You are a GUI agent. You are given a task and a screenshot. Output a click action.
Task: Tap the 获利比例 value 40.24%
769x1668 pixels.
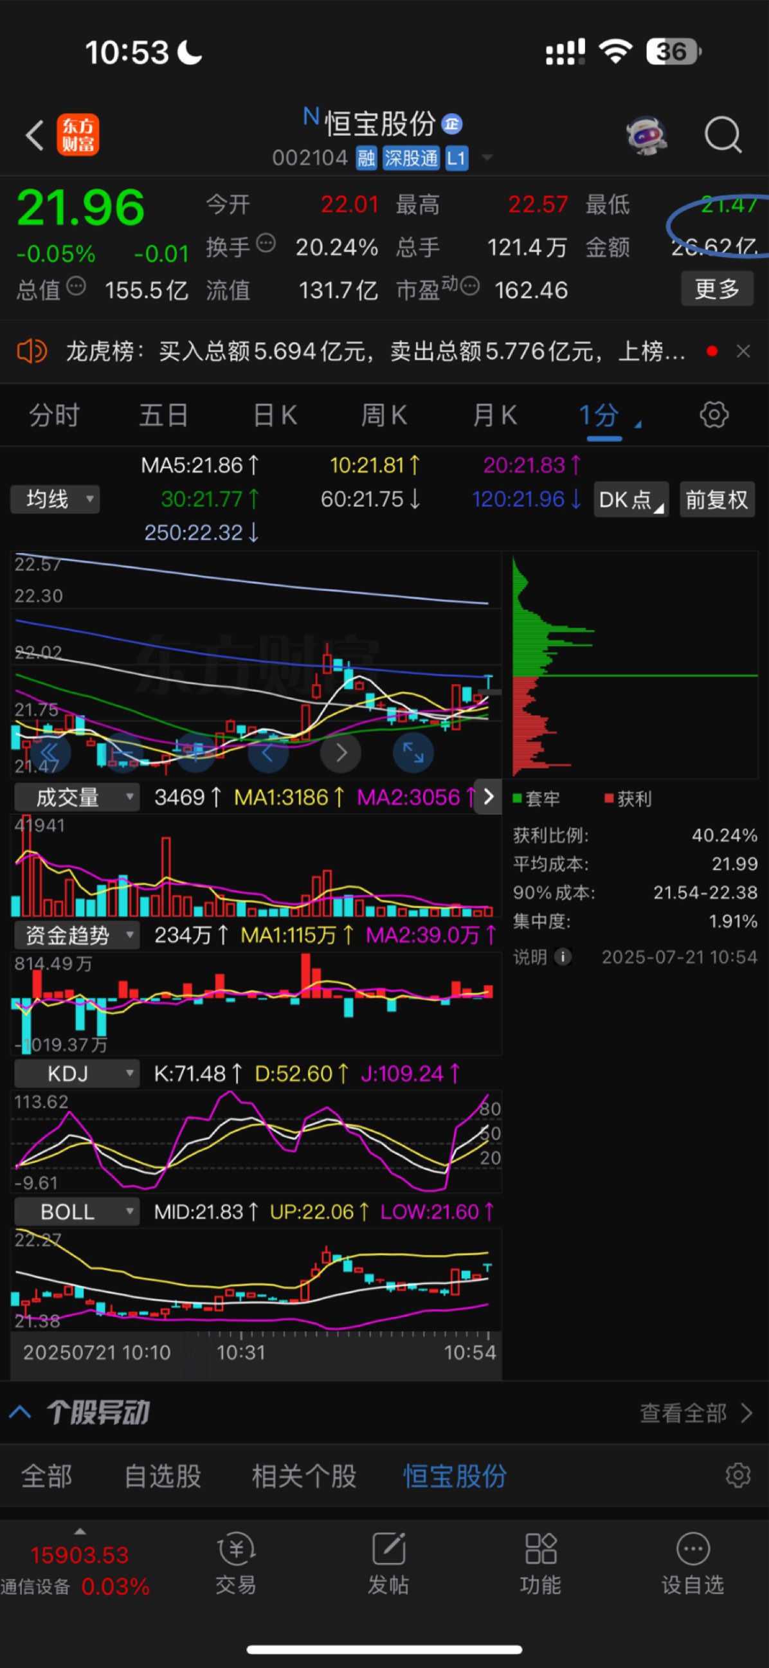[x=725, y=835]
